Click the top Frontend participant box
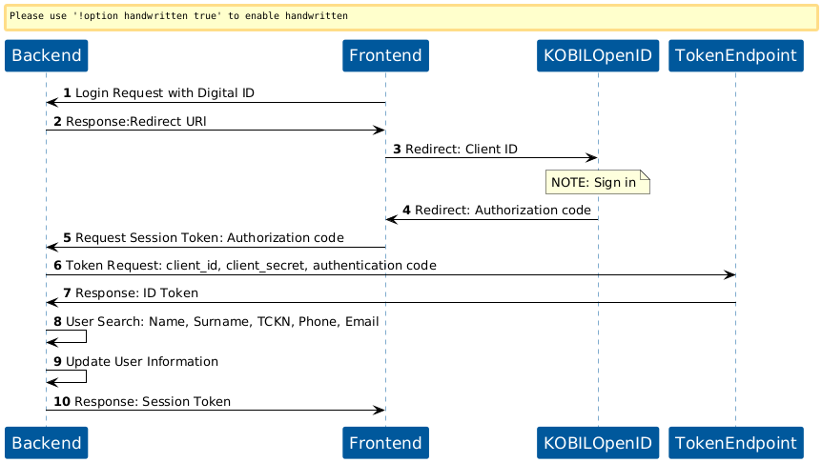The height and width of the screenshot is (463, 822). [x=385, y=55]
